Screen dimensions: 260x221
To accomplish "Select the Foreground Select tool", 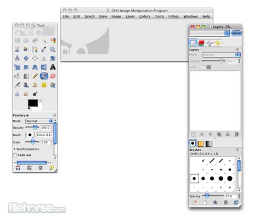I will 26,49.
